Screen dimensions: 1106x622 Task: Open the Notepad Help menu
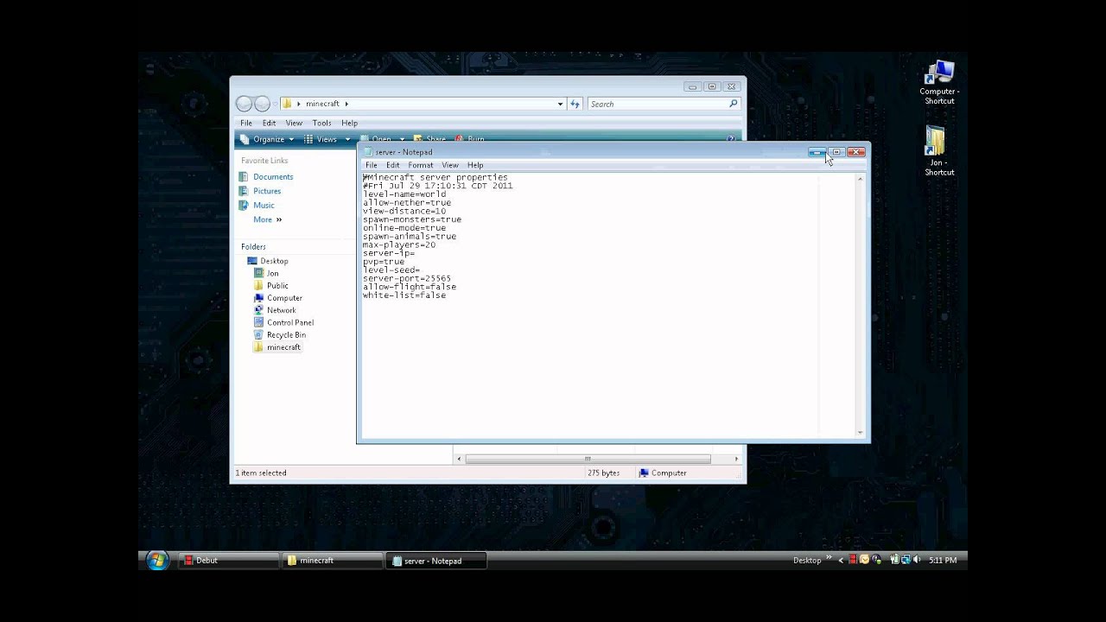[475, 165]
